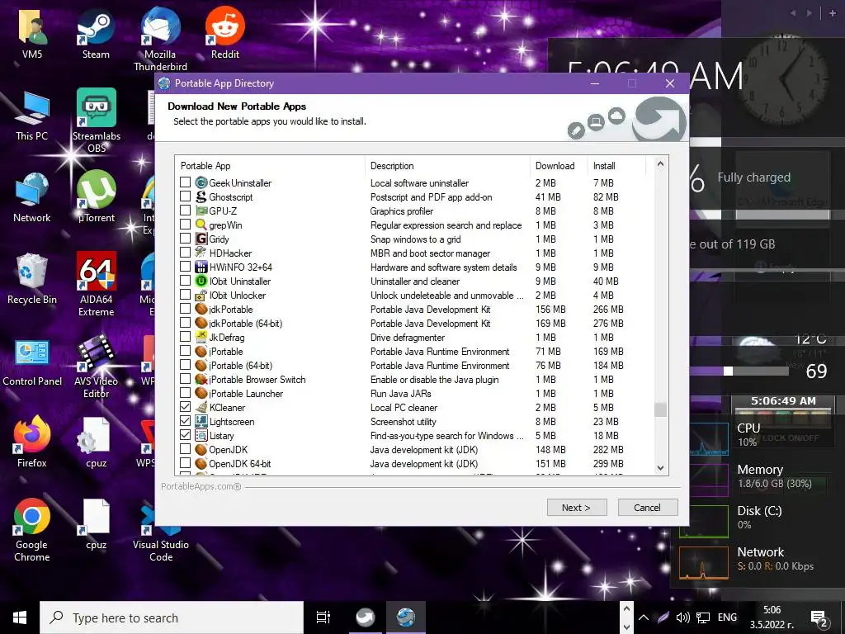This screenshot has height=634, width=845.
Task: Open the VM5 desktop folder
Action: tap(32, 33)
